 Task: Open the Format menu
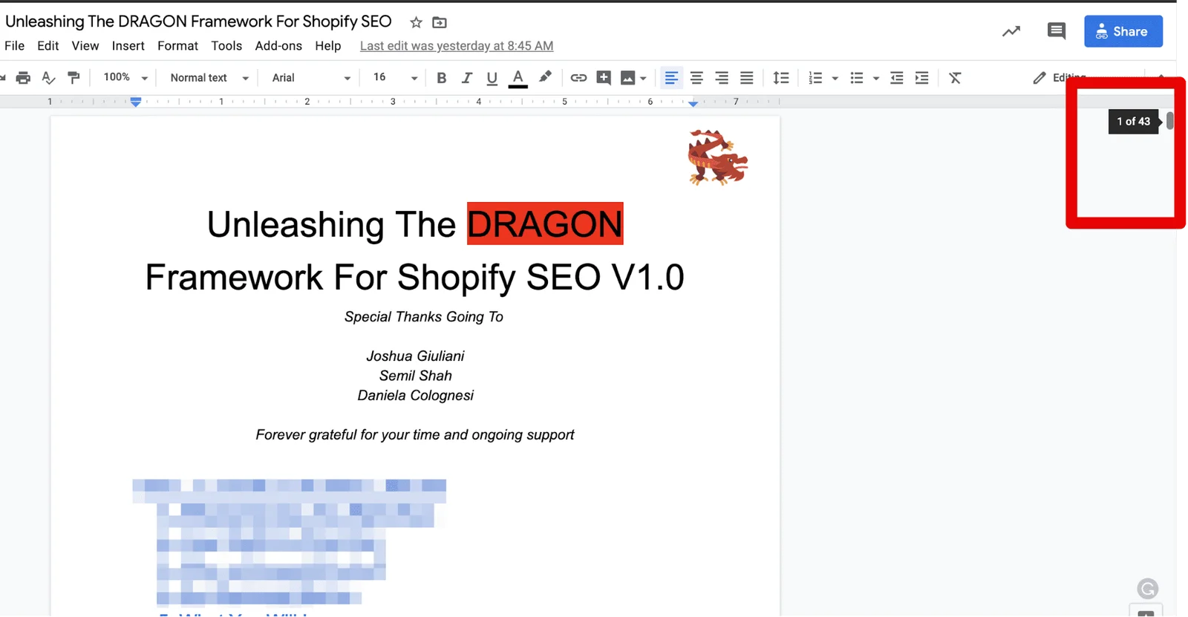(x=178, y=46)
